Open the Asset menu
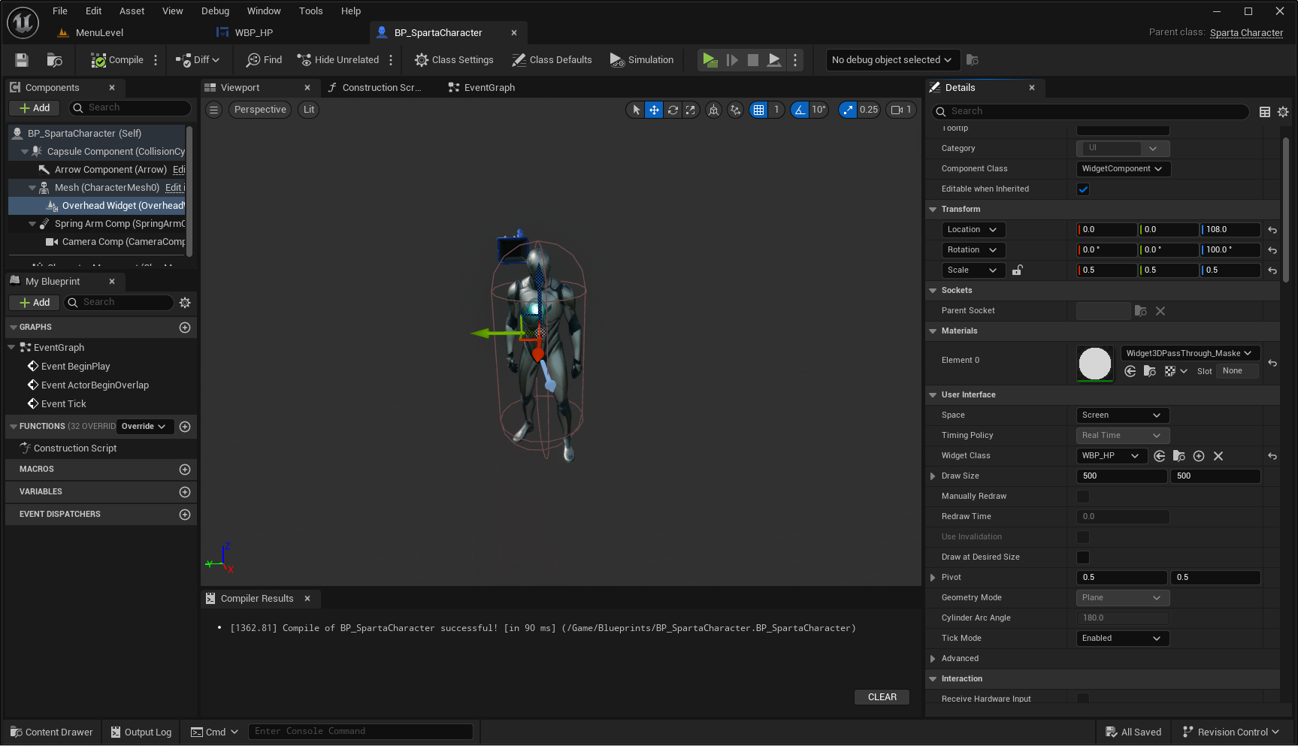The width and height of the screenshot is (1298, 746). point(132,11)
